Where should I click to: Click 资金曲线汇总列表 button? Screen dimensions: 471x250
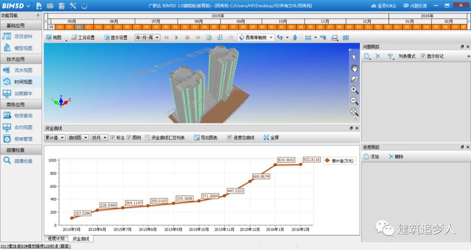[x=165, y=137]
